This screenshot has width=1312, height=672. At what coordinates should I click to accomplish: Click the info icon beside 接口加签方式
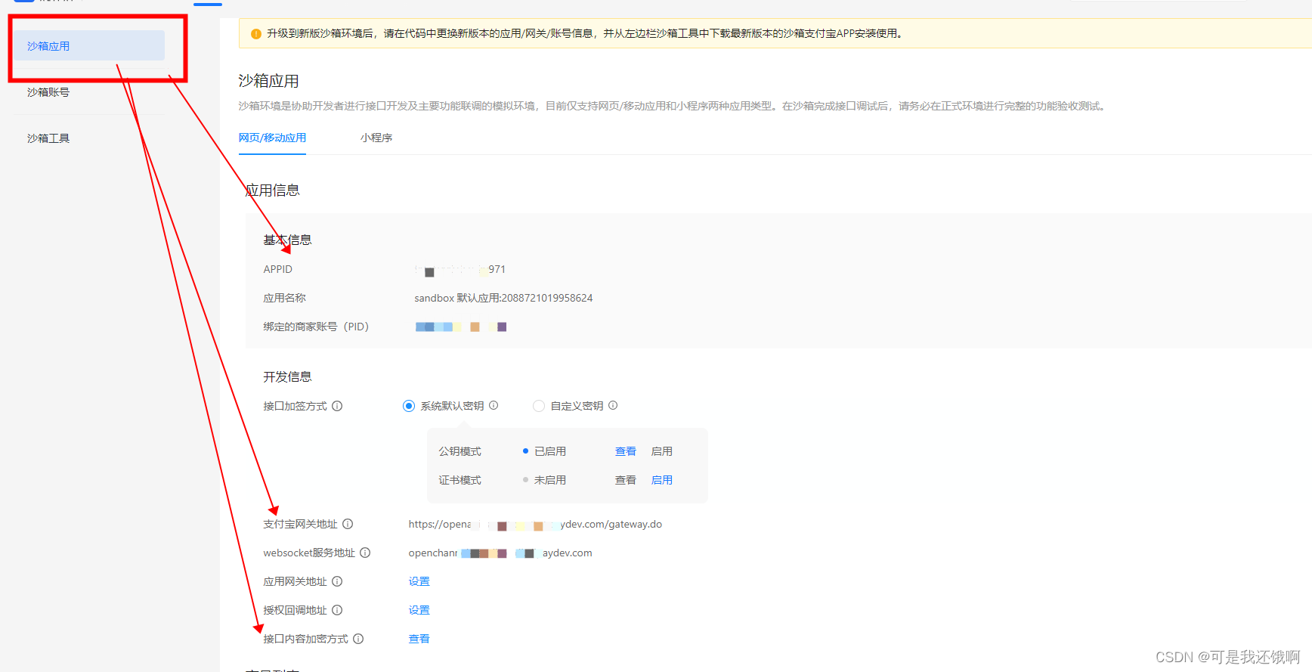[337, 406]
